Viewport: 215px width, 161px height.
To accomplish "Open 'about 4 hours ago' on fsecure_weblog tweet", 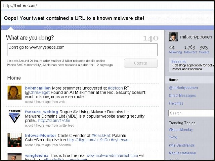I will pos(38,125).
